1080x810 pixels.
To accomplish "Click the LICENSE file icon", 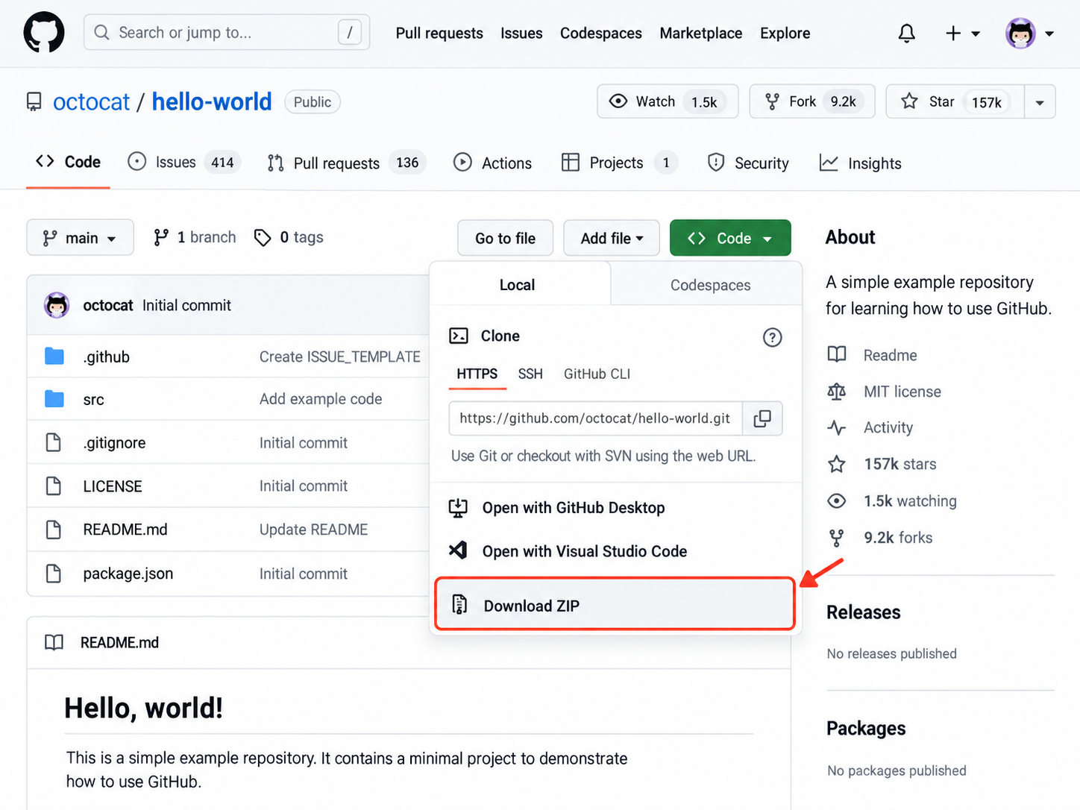I will (54, 486).
